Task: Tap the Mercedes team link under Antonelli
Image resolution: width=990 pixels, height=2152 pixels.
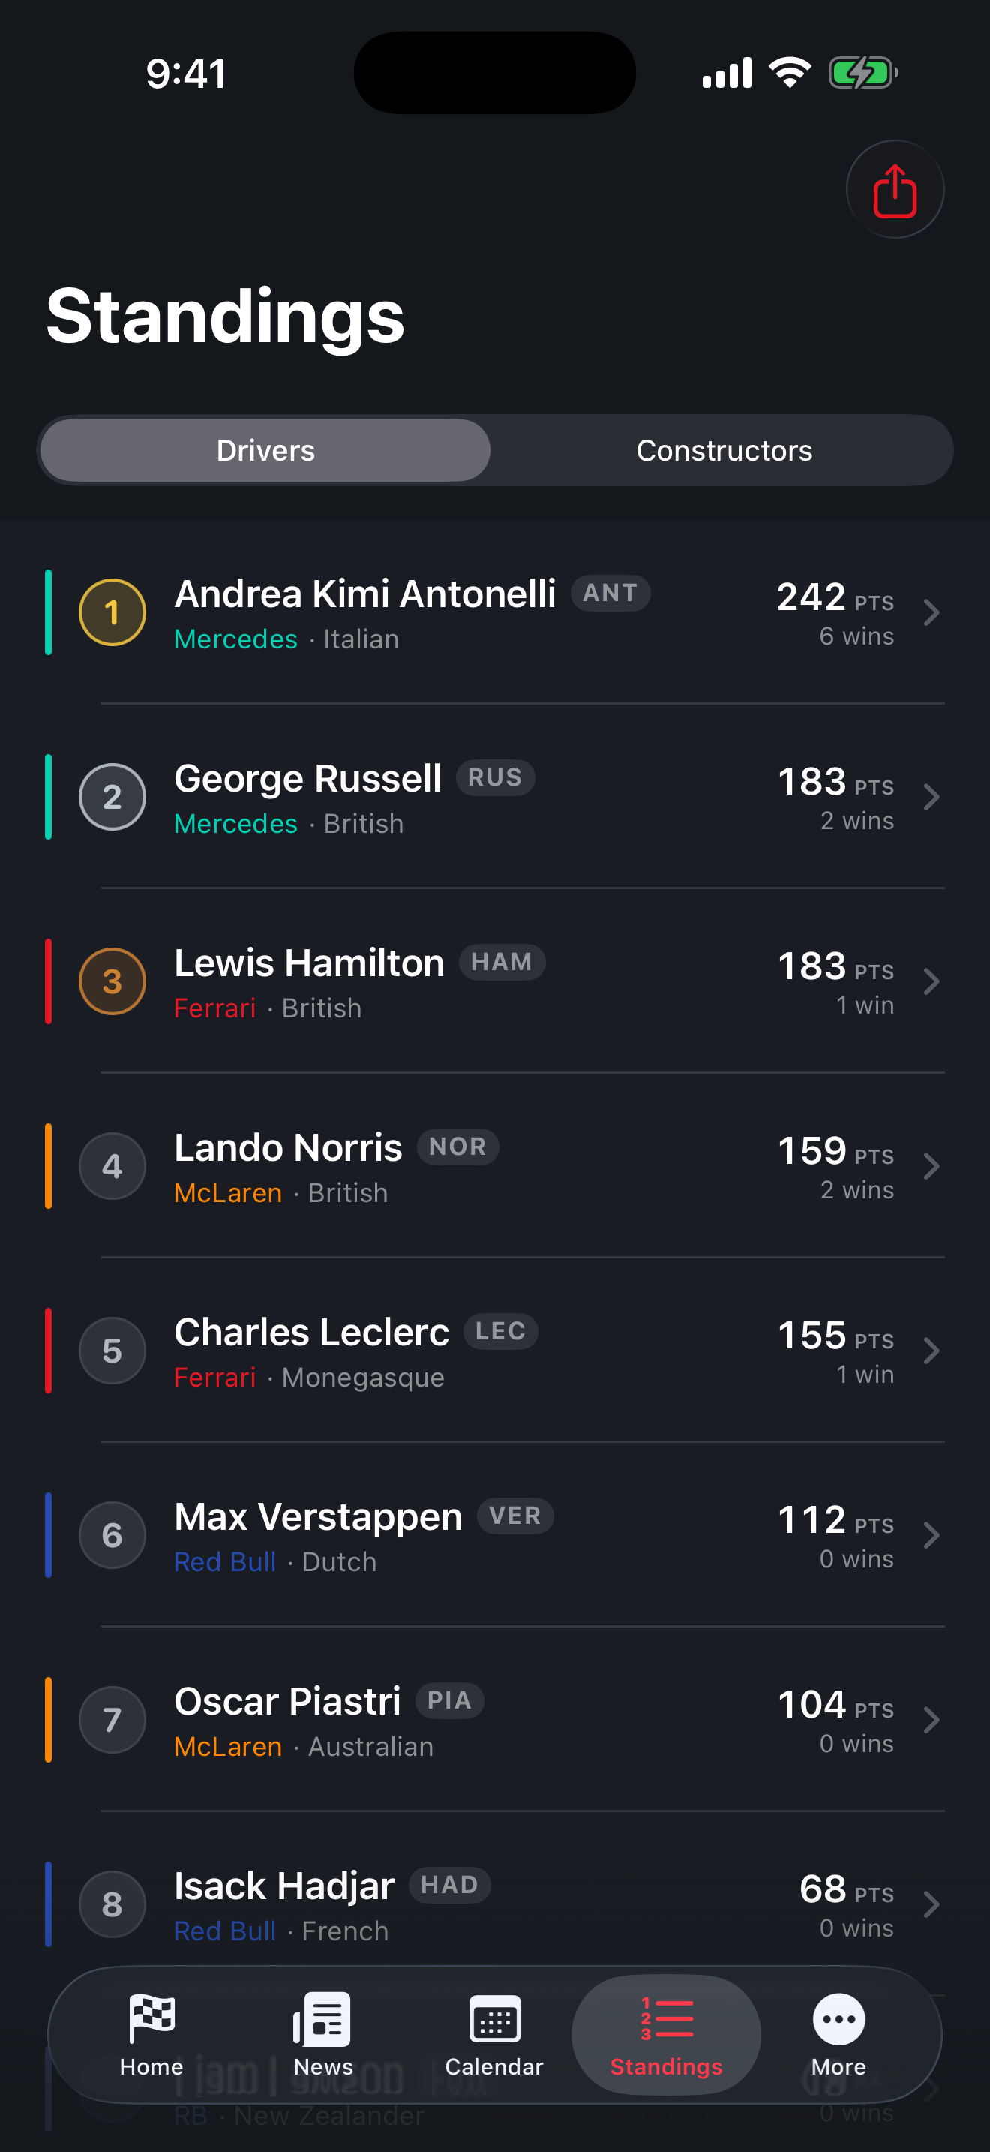Action: (x=235, y=639)
